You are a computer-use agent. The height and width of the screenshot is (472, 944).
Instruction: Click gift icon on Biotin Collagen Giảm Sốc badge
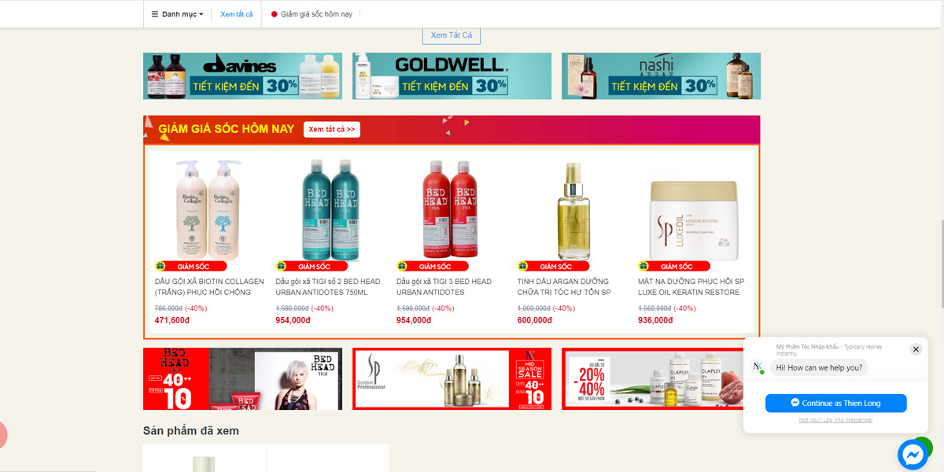click(x=160, y=266)
